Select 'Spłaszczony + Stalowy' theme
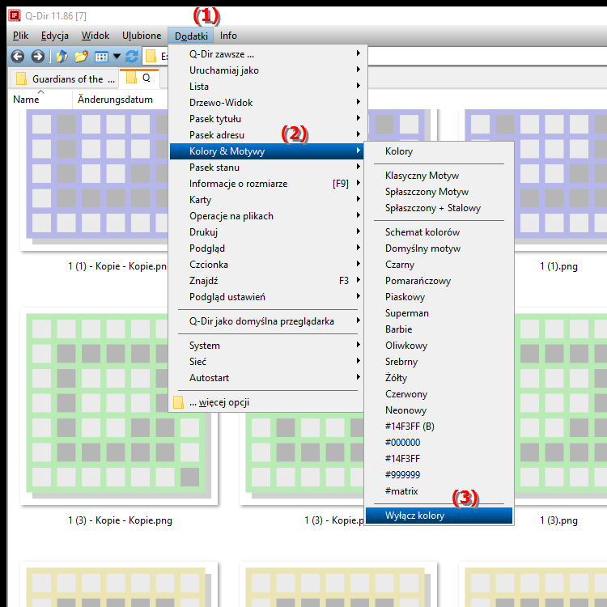This screenshot has width=607, height=607. point(439,208)
